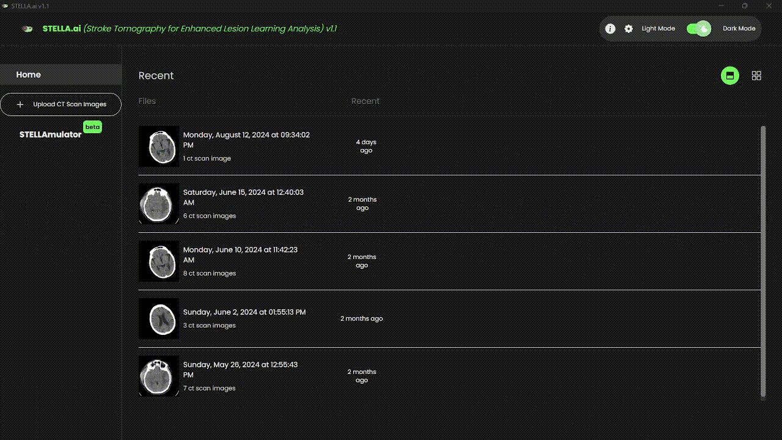This screenshot has height=440, width=782.
Task: Open the August 12, 2024 scan entry
Action: pyautogui.click(x=246, y=140)
